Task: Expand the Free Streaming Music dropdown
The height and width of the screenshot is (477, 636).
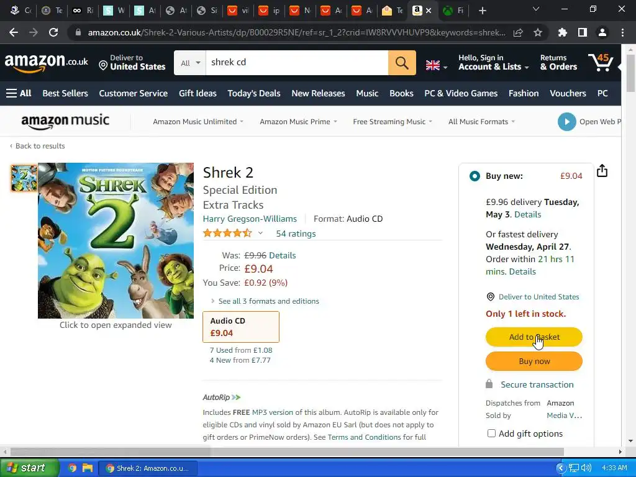Action: click(393, 122)
